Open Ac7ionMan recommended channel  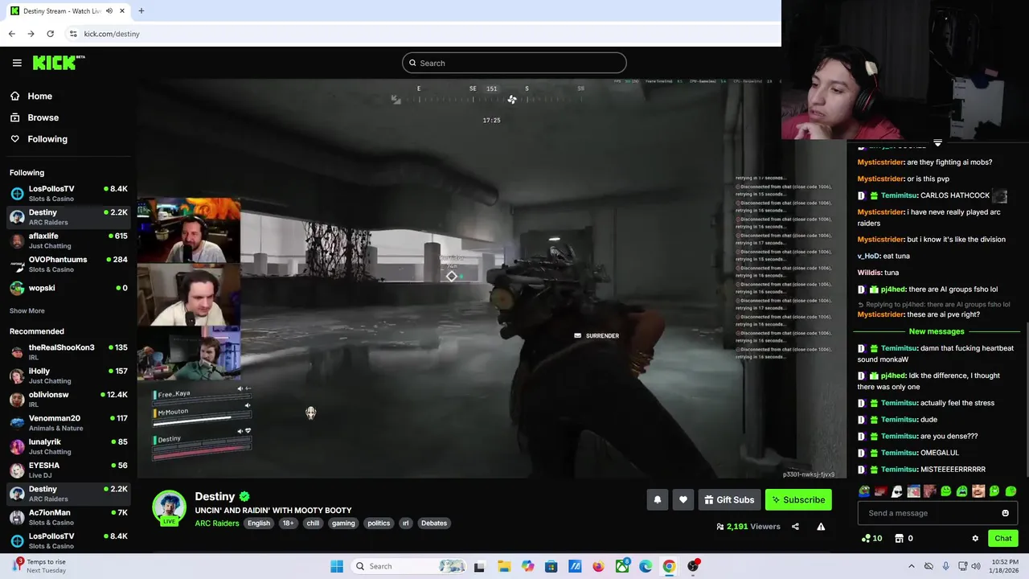[x=68, y=517]
